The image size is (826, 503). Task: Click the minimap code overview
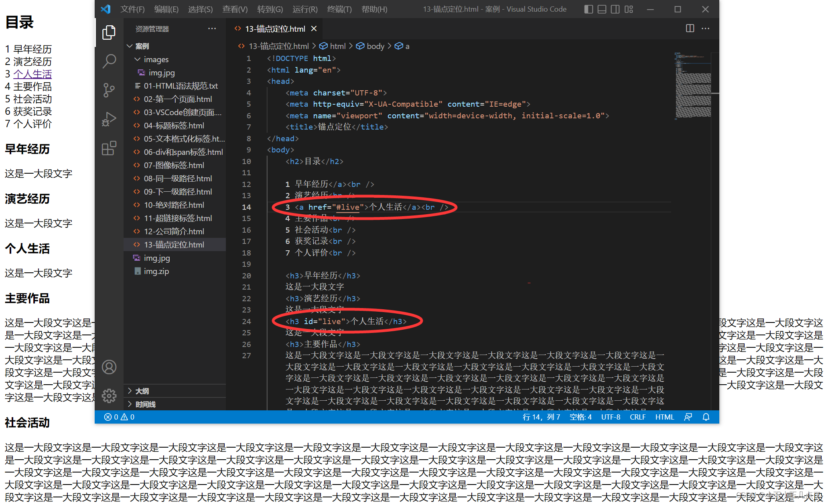tap(693, 85)
